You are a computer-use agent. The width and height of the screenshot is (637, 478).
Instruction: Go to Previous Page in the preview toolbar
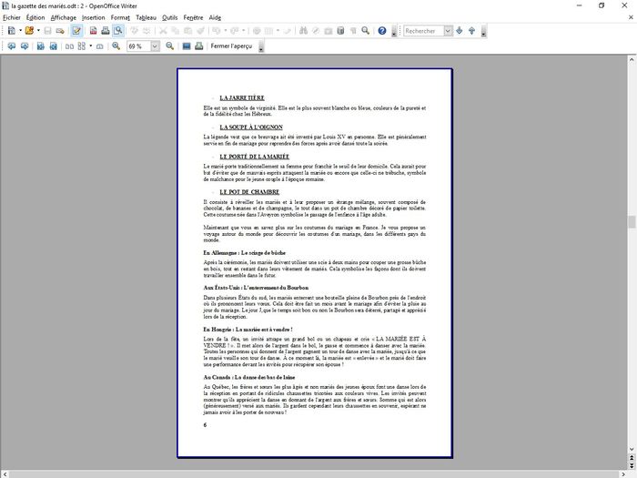tap(12, 46)
